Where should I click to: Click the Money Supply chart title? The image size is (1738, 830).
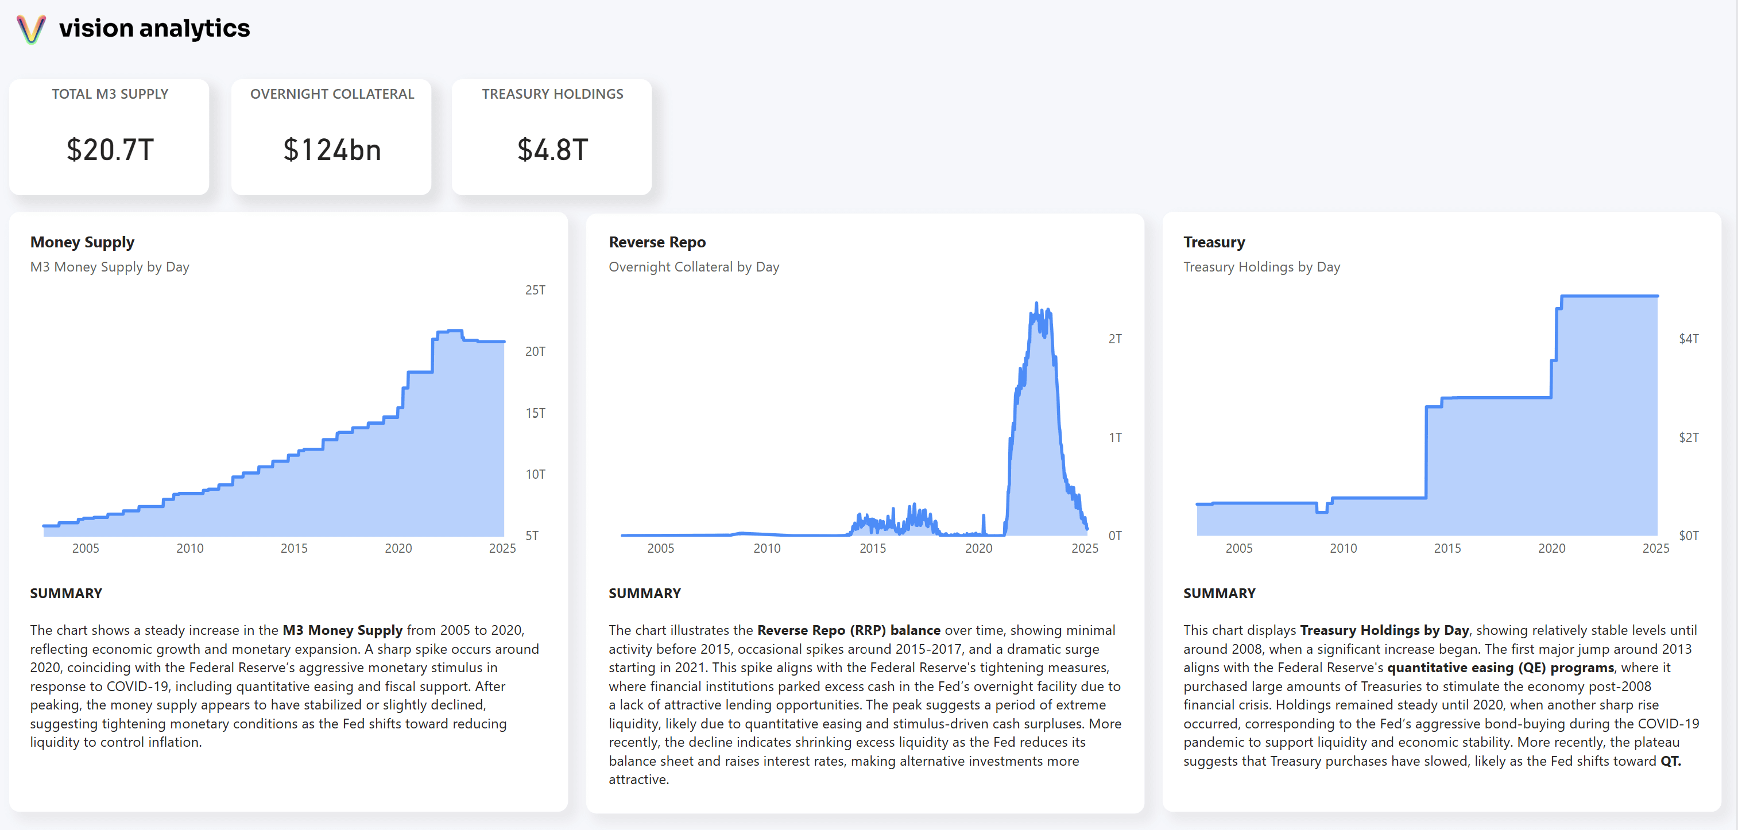click(82, 242)
